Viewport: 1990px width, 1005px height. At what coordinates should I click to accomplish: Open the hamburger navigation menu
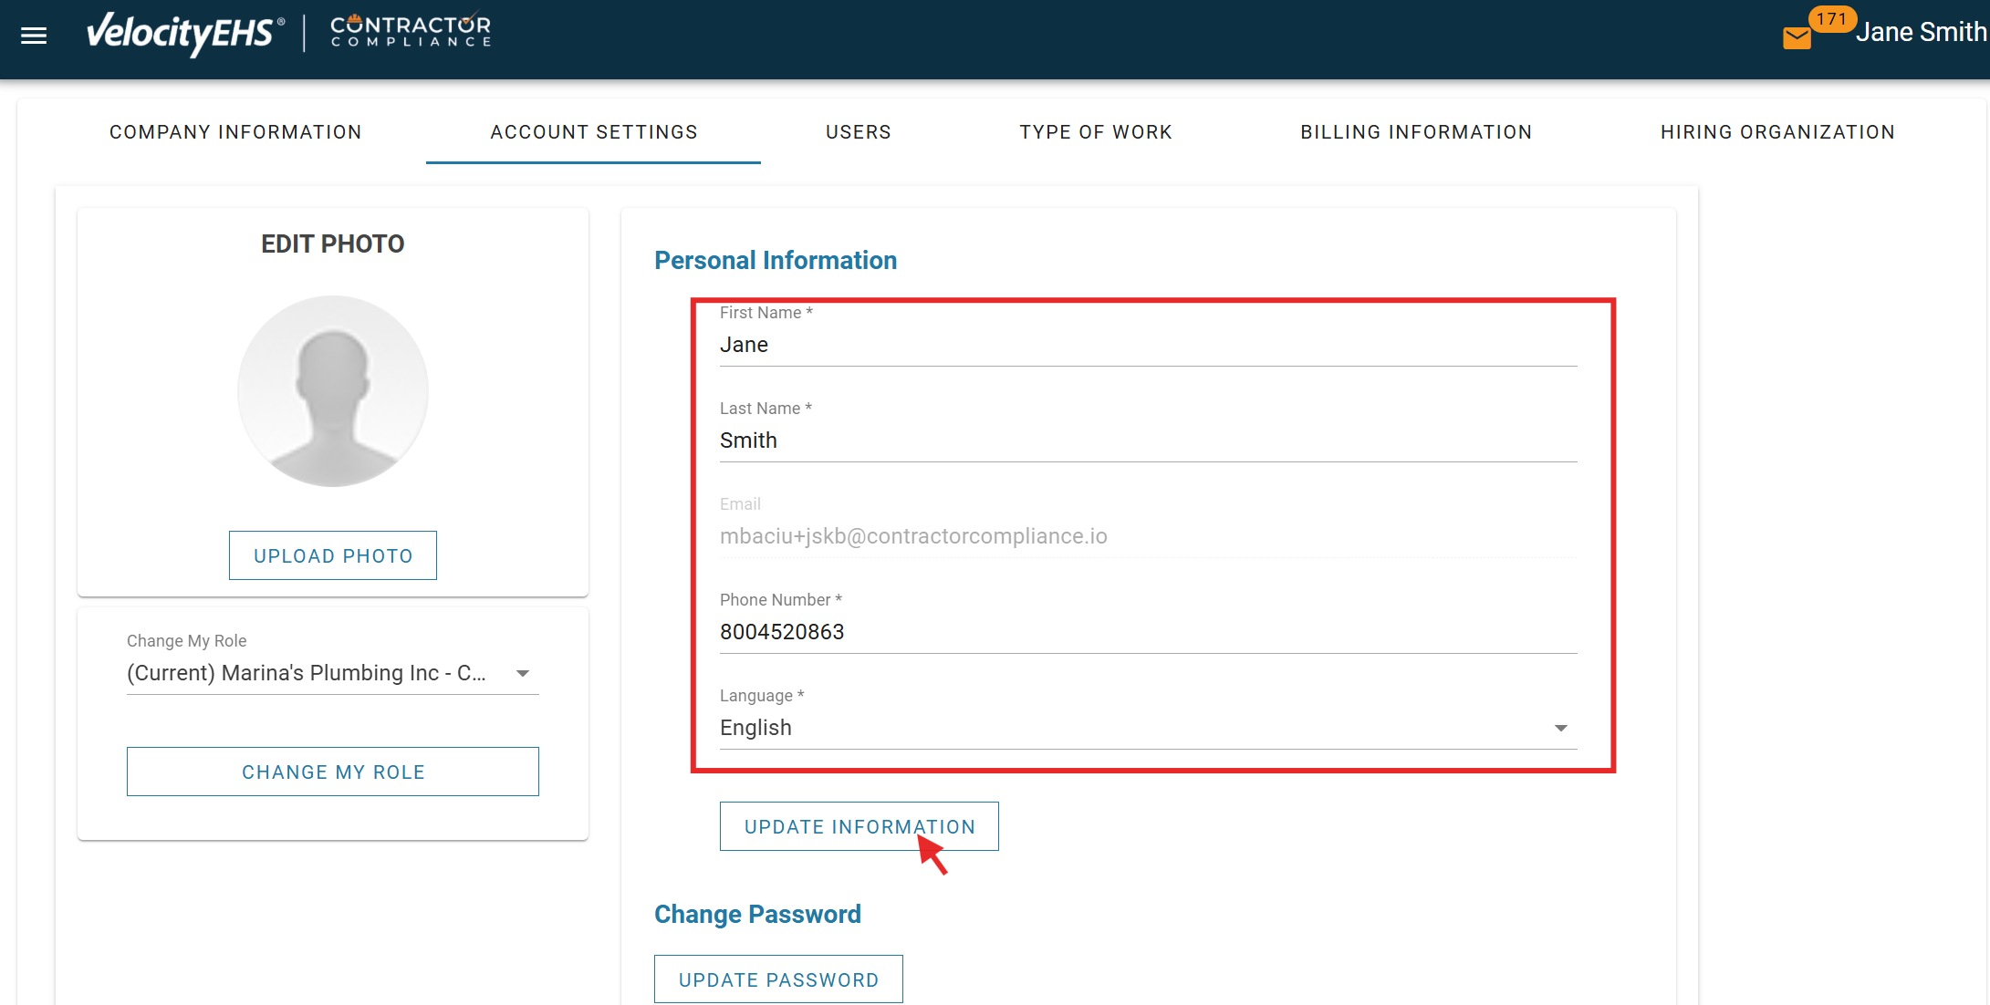pos(34,36)
